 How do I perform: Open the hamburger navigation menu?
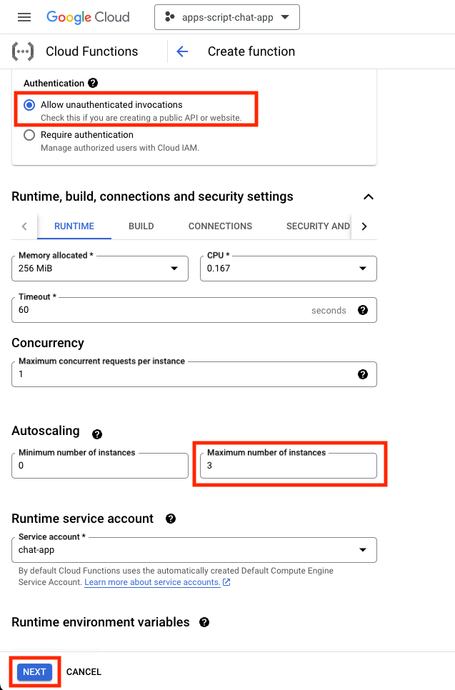pos(24,17)
